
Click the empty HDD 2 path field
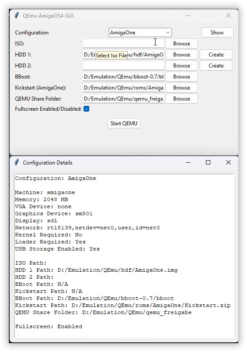(x=124, y=66)
